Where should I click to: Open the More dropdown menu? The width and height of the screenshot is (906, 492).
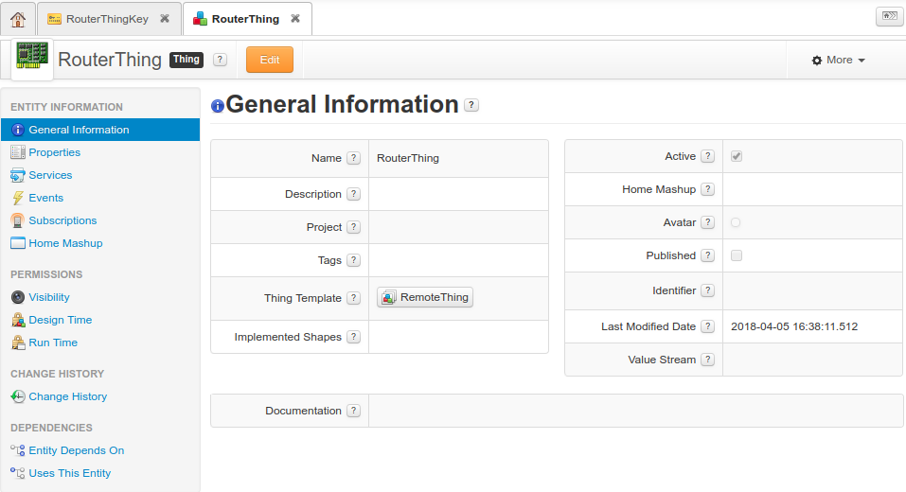[x=838, y=60]
